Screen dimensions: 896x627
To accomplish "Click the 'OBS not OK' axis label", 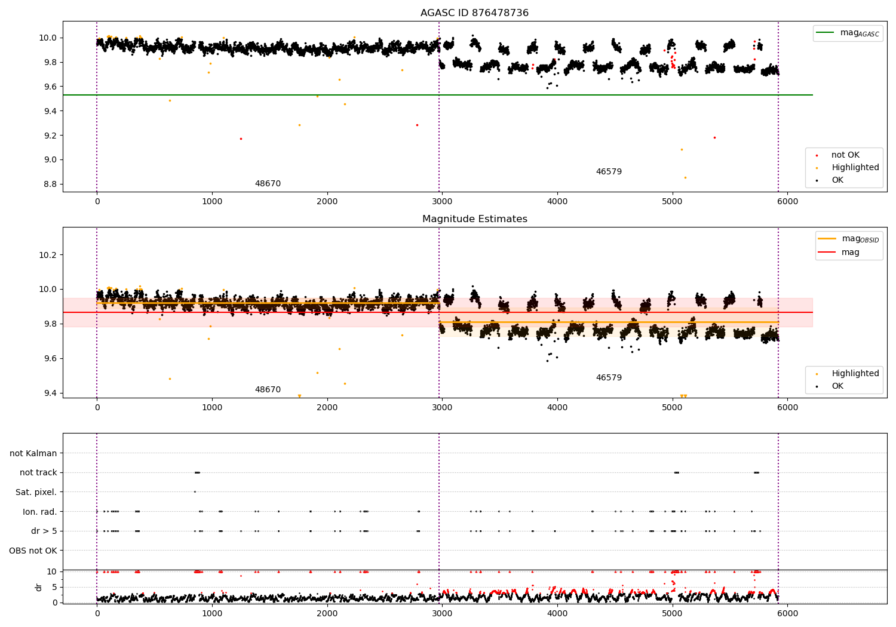I will 33,551.
